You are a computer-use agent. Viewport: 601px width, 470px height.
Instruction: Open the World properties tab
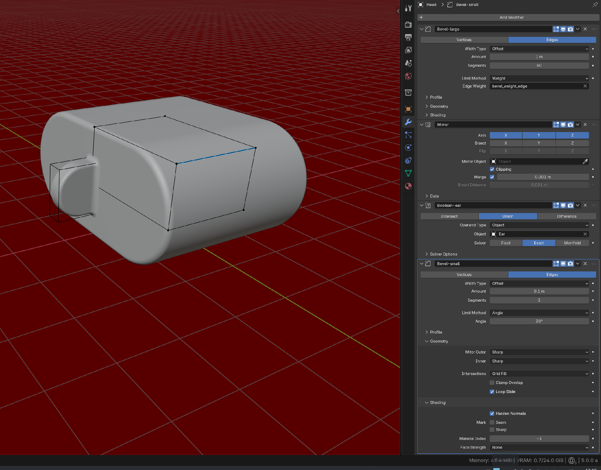pos(408,76)
